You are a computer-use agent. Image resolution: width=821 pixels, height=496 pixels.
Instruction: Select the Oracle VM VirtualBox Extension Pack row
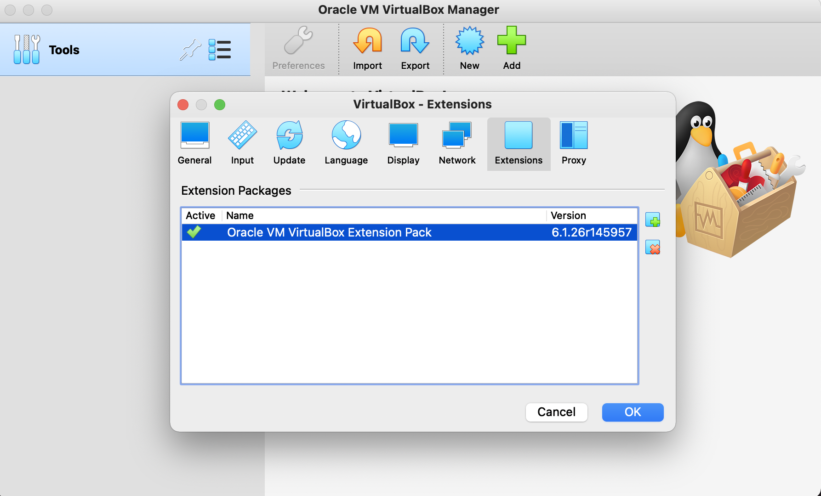click(410, 232)
